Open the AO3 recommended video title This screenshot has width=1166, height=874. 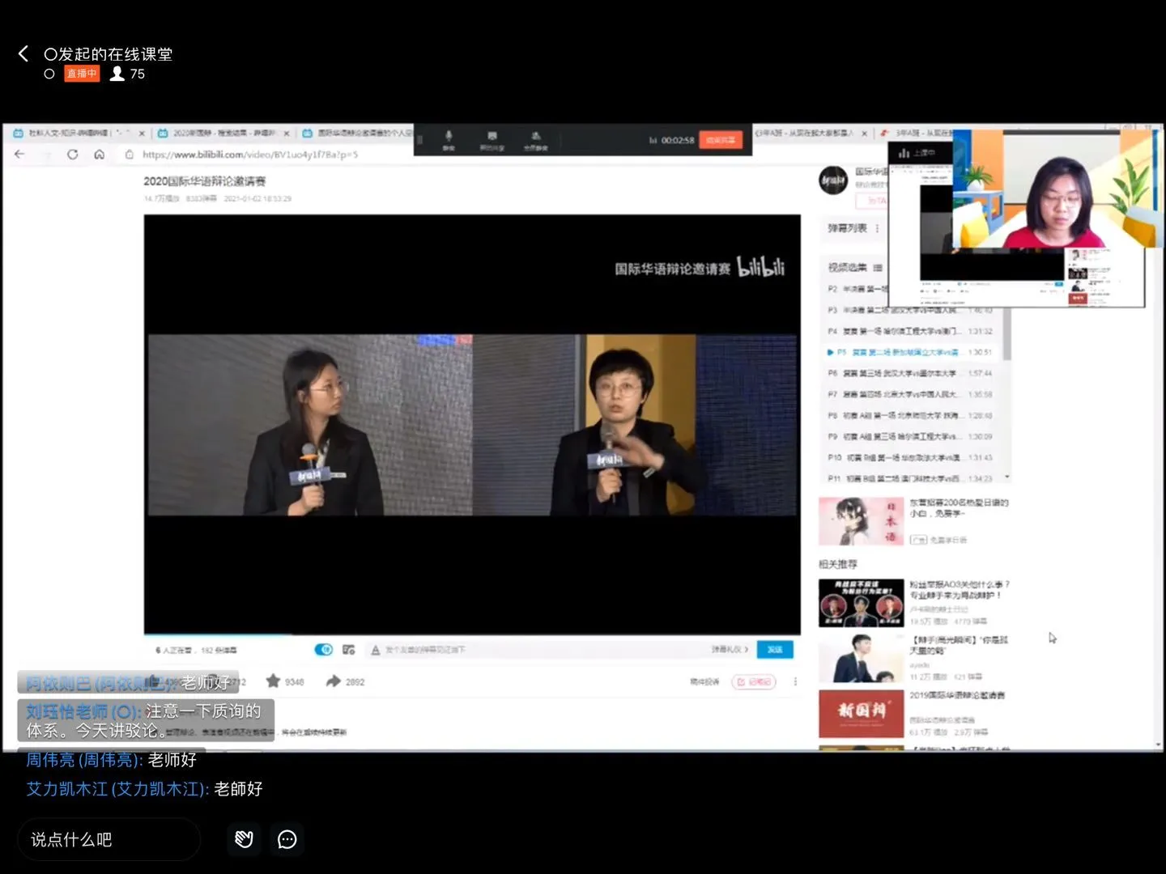[960, 589]
